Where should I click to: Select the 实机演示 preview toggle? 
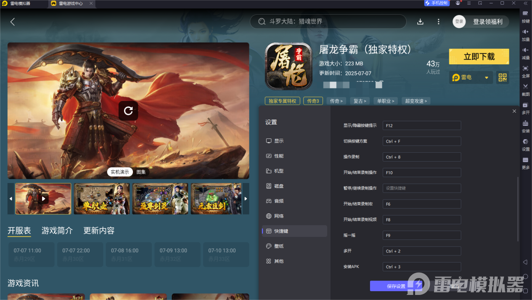pyautogui.click(x=120, y=172)
